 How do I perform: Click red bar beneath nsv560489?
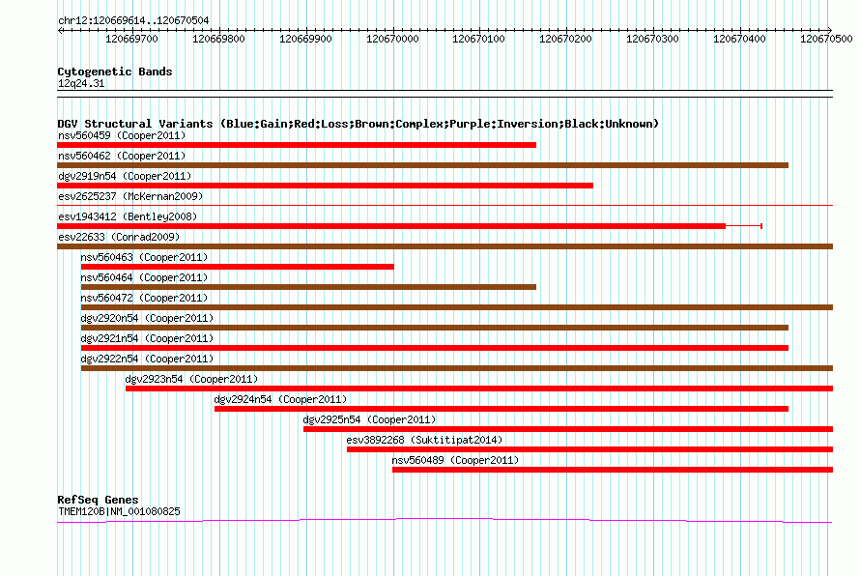[x=613, y=470]
